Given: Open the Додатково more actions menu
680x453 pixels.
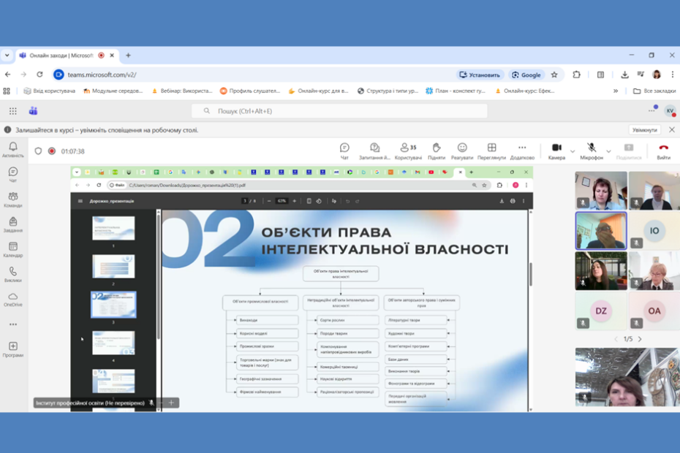Looking at the screenshot, I should click(x=522, y=151).
